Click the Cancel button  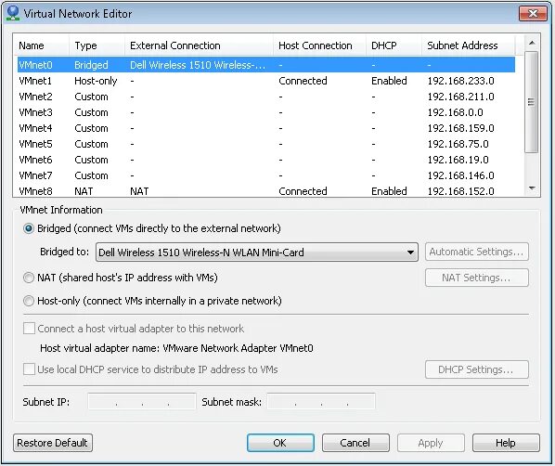click(x=355, y=443)
